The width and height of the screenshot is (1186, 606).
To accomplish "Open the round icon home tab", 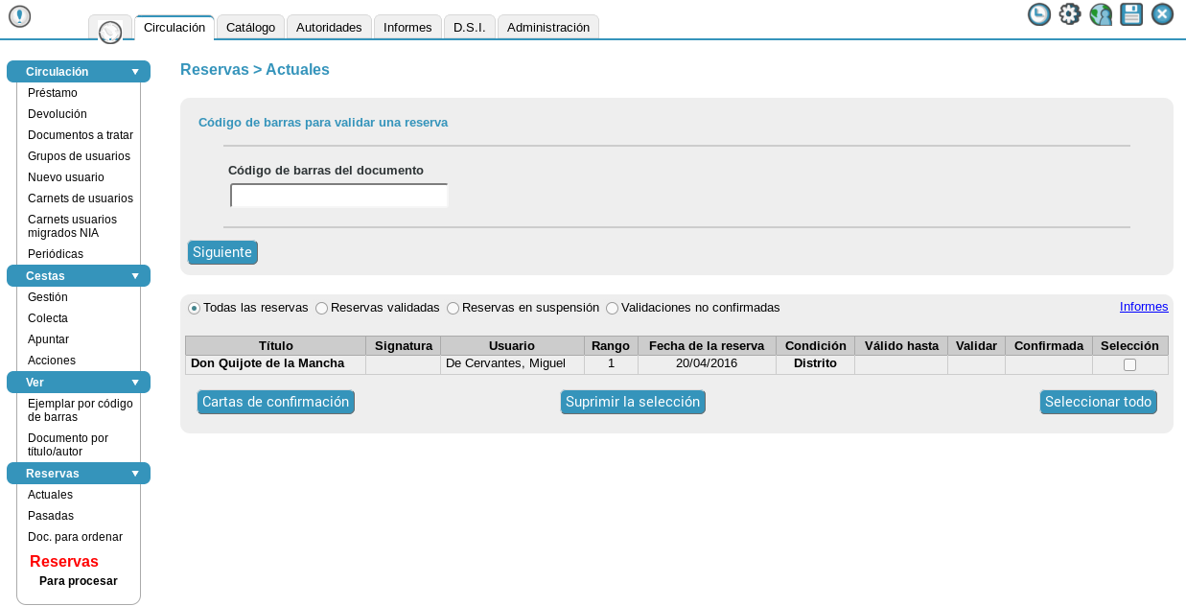I will click(x=110, y=31).
